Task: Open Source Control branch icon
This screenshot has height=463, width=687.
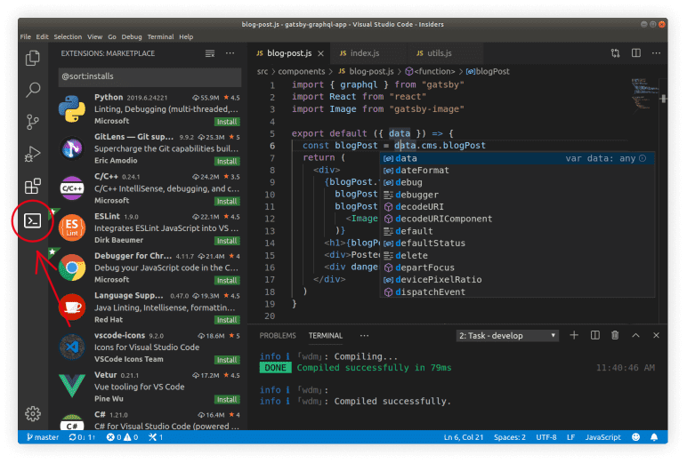Action: [33, 122]
